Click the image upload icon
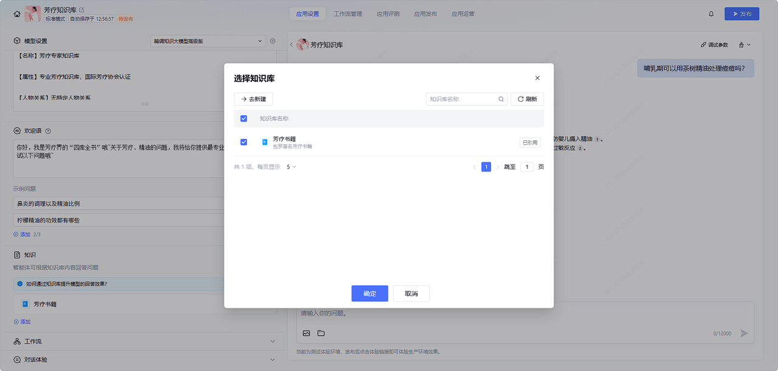The width and height of the screenshot is (778, 371). coord(306,333)
